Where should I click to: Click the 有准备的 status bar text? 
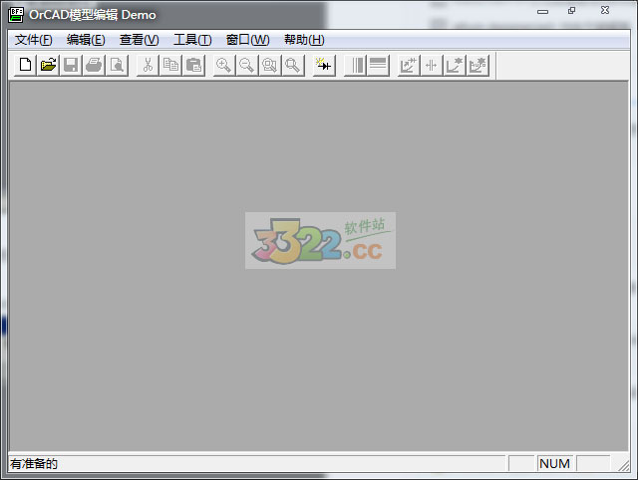pos(34,464)
